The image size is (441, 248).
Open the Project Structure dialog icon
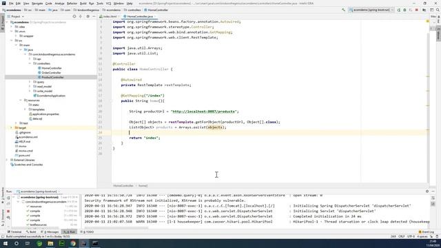coord(424,10)
